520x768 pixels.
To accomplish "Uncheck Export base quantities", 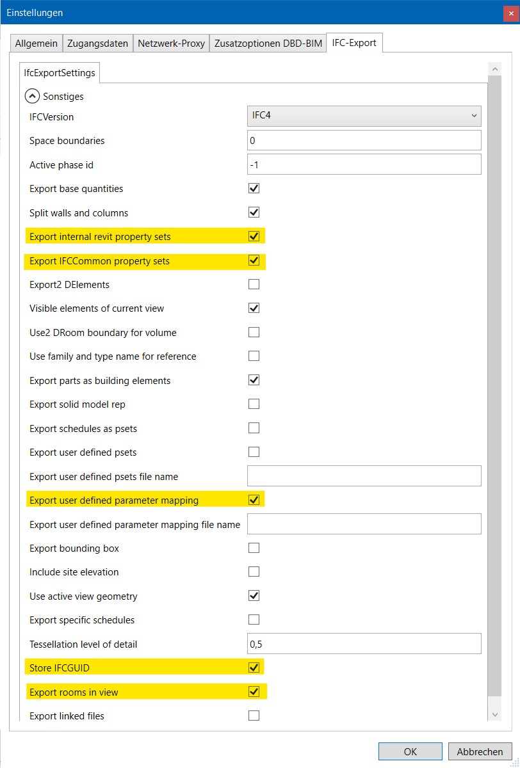I will pos(254,189).
